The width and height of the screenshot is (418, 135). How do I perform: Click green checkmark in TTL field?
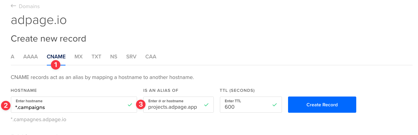(274, 105)
